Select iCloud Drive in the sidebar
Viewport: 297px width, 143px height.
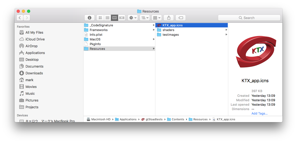(x=35, y=39)
